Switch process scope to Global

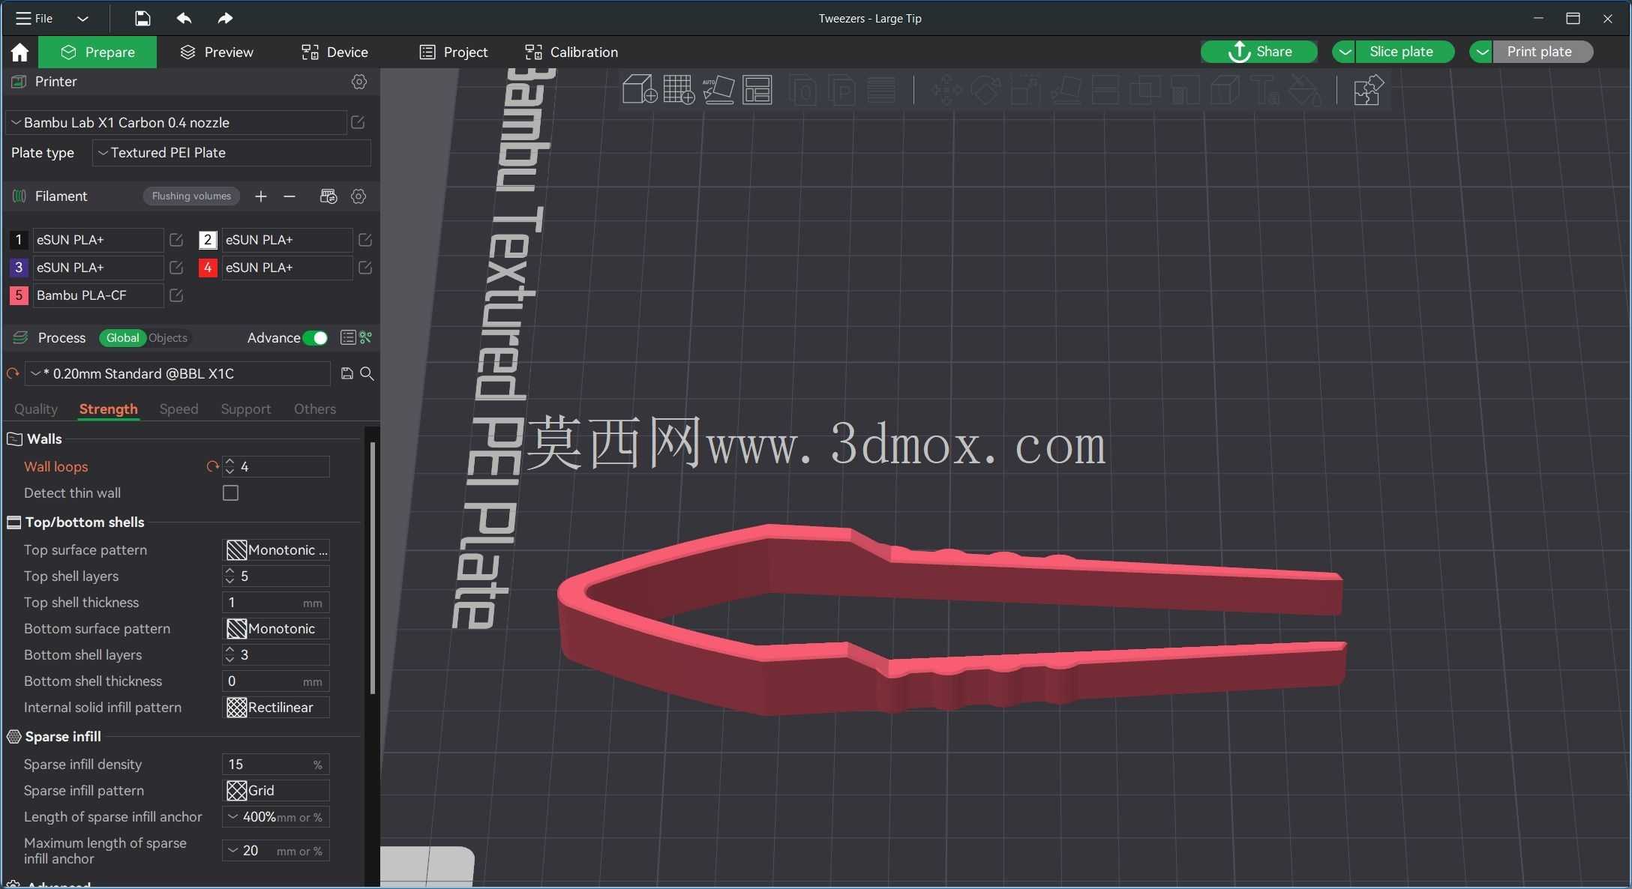[x=122, y=338]
